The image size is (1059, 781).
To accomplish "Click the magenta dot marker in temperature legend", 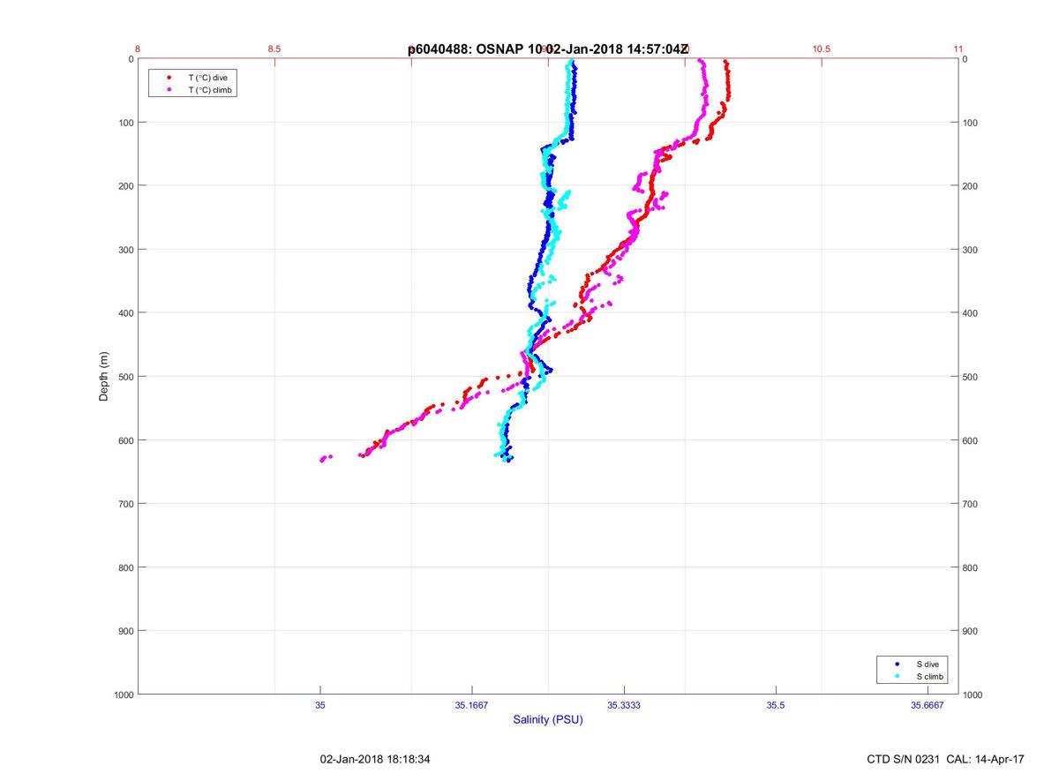I will click(169, 90).
